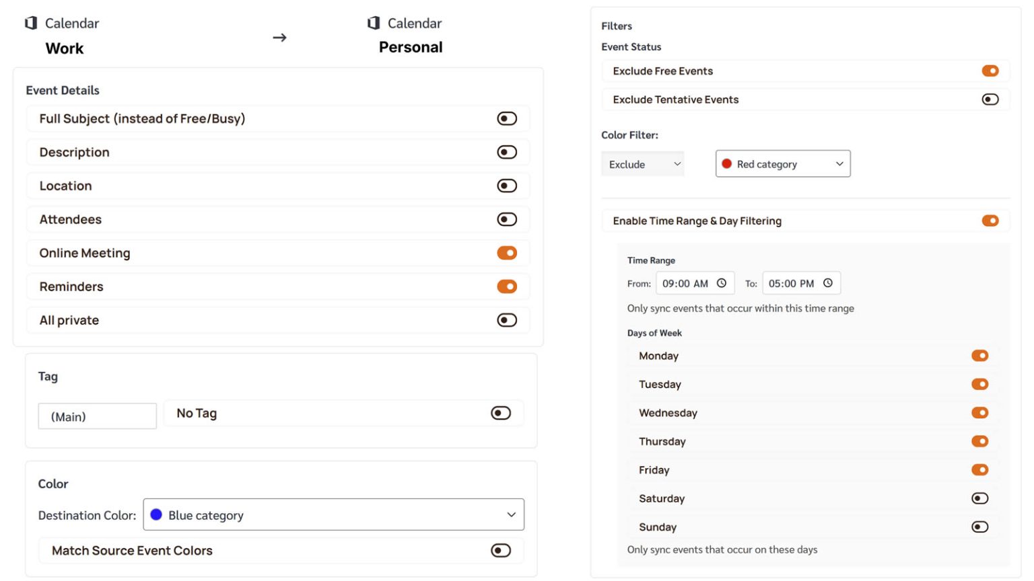Viewport: 1034px width, 581px height.
Task: Turn on the Description toggle
Action: point(507,152)
